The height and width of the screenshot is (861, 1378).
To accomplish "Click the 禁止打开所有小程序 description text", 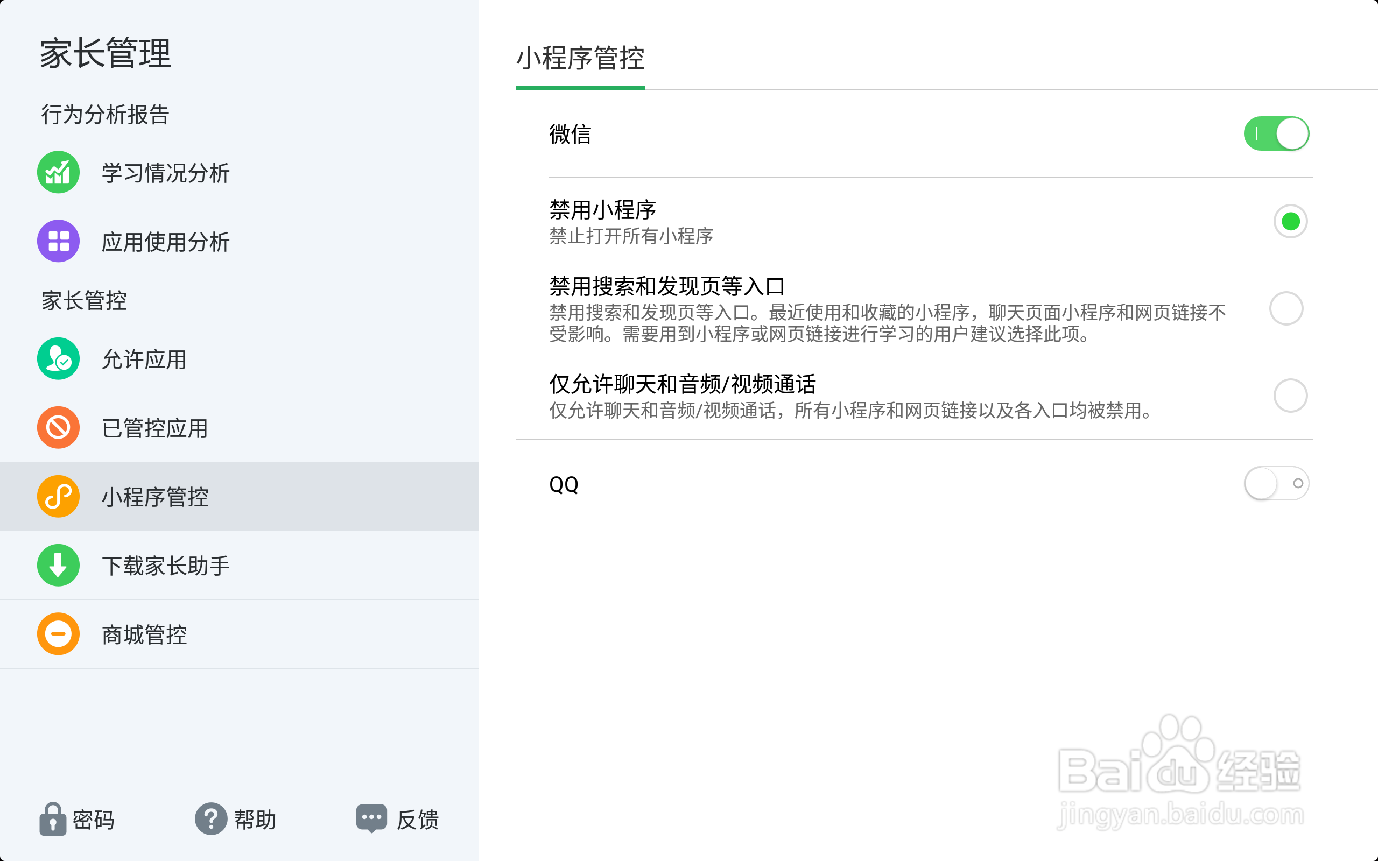I will [x=631, y=236].
